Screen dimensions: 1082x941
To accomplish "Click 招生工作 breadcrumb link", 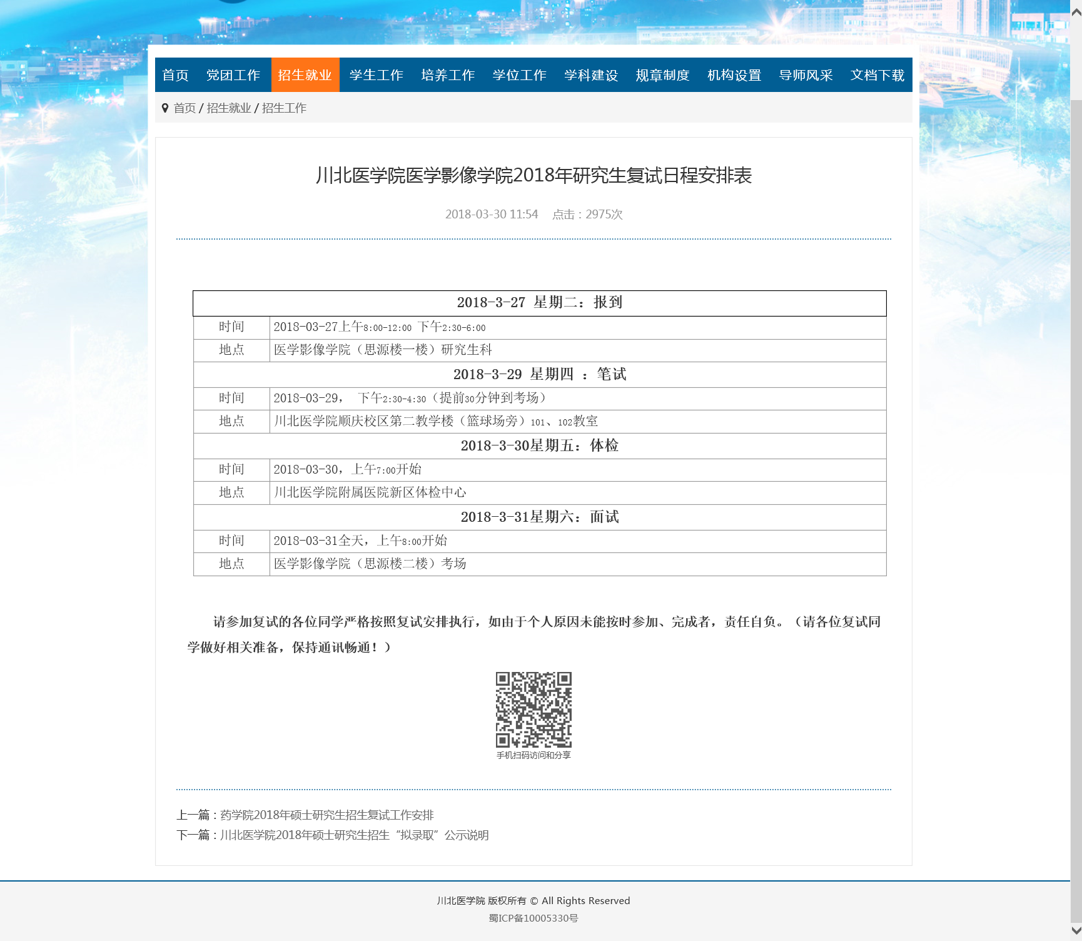I will pos(284,108).
